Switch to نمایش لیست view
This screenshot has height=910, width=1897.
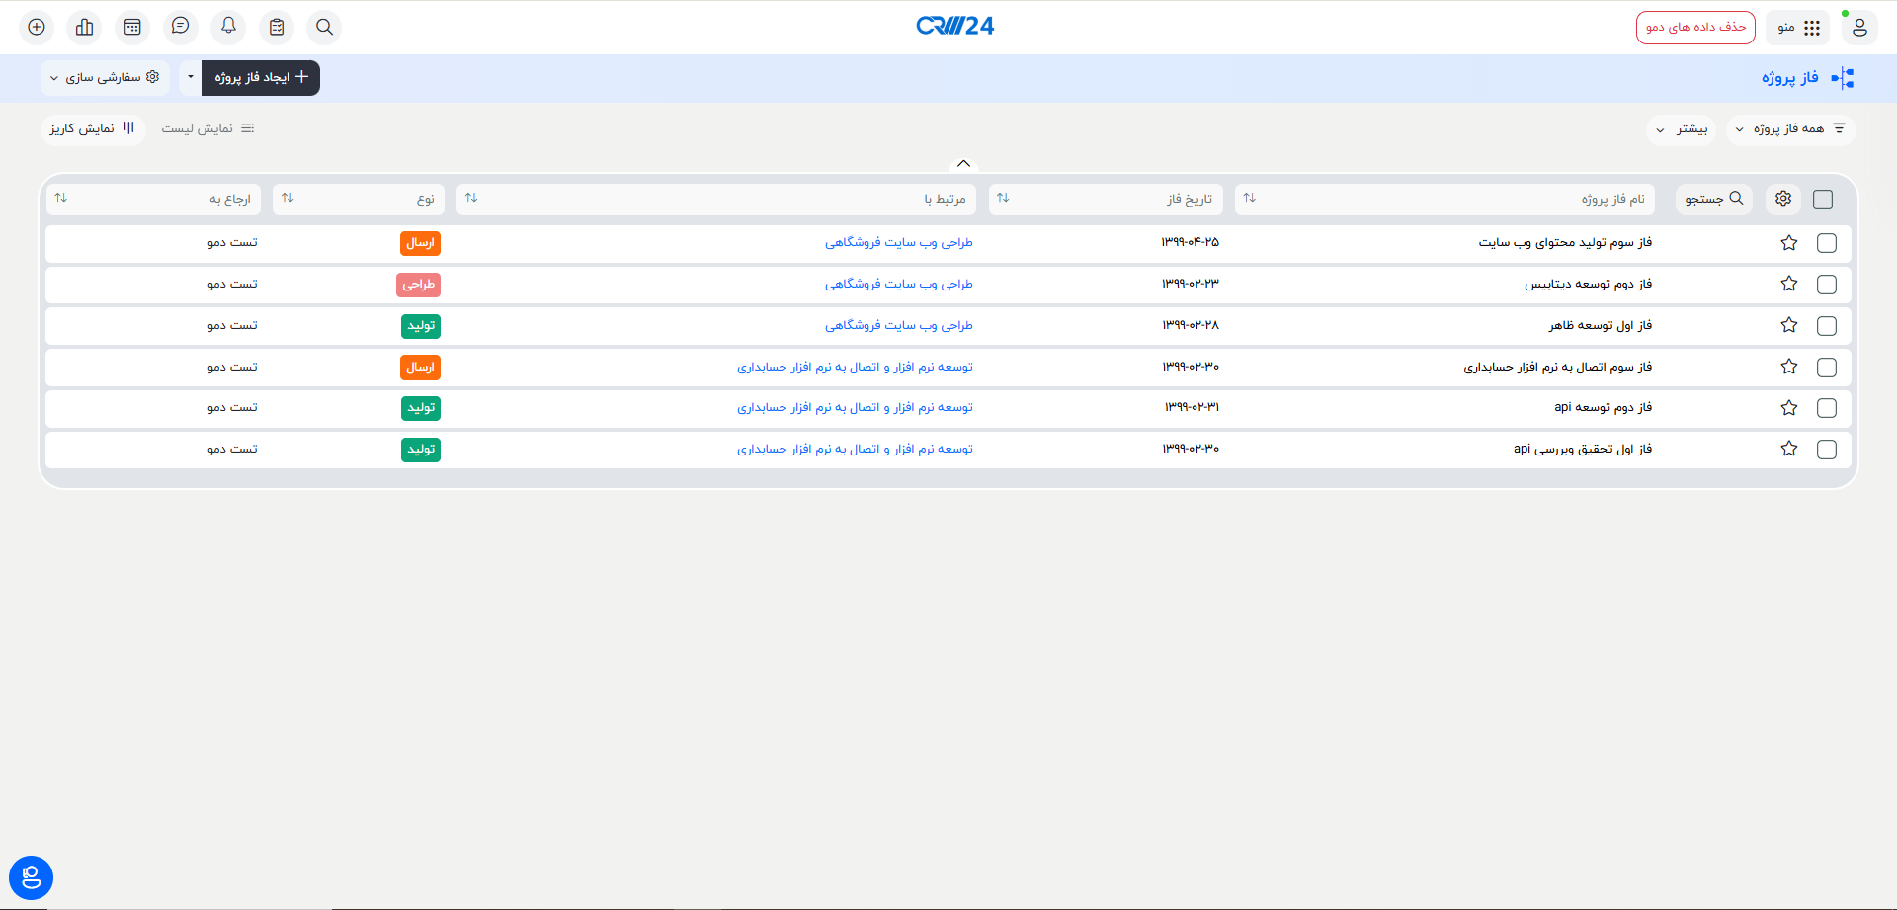207,127
